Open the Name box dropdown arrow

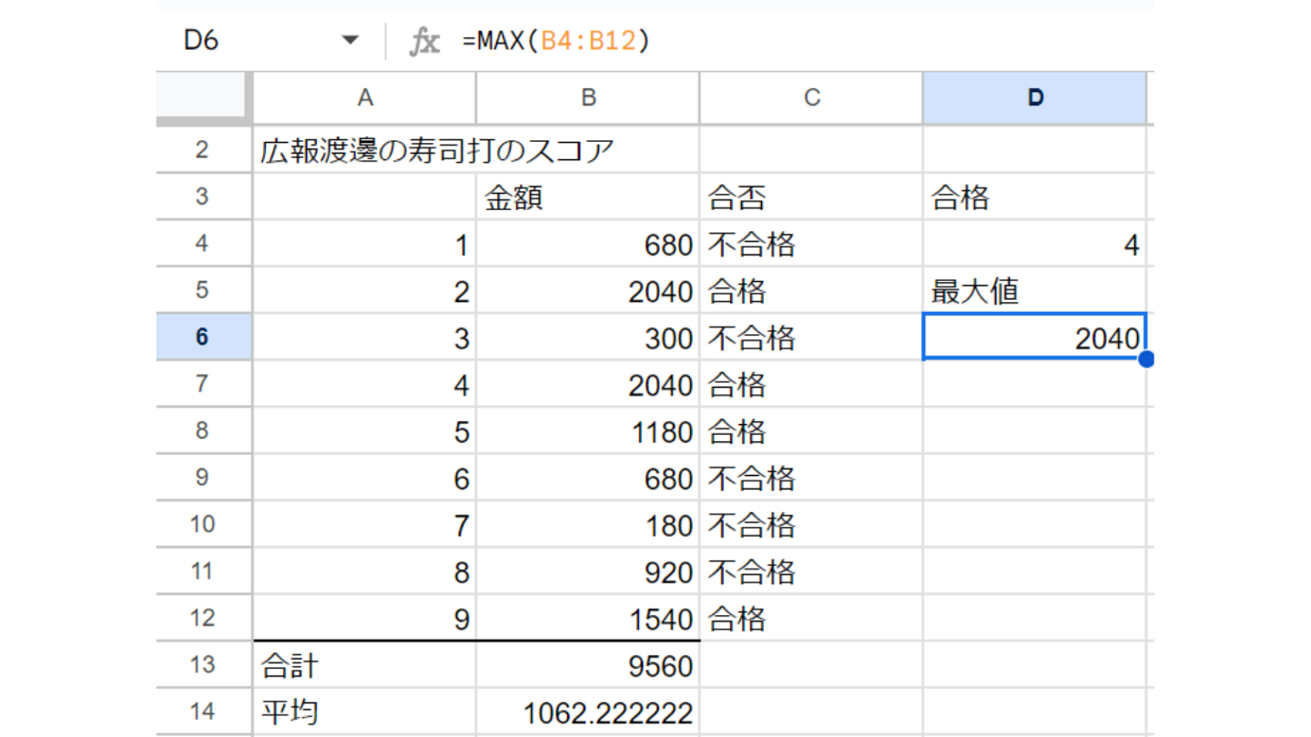[350, 41]
